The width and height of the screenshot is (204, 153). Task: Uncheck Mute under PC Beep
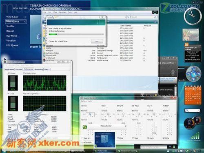(164, 138)
